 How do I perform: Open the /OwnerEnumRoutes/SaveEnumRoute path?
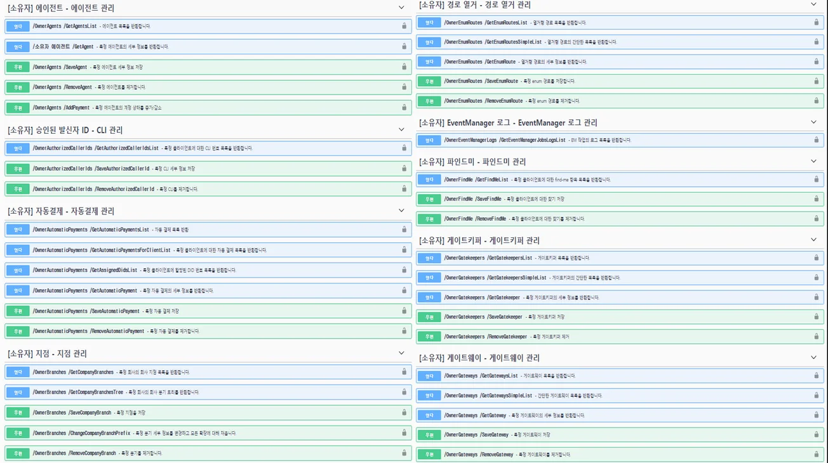(481, 81)
